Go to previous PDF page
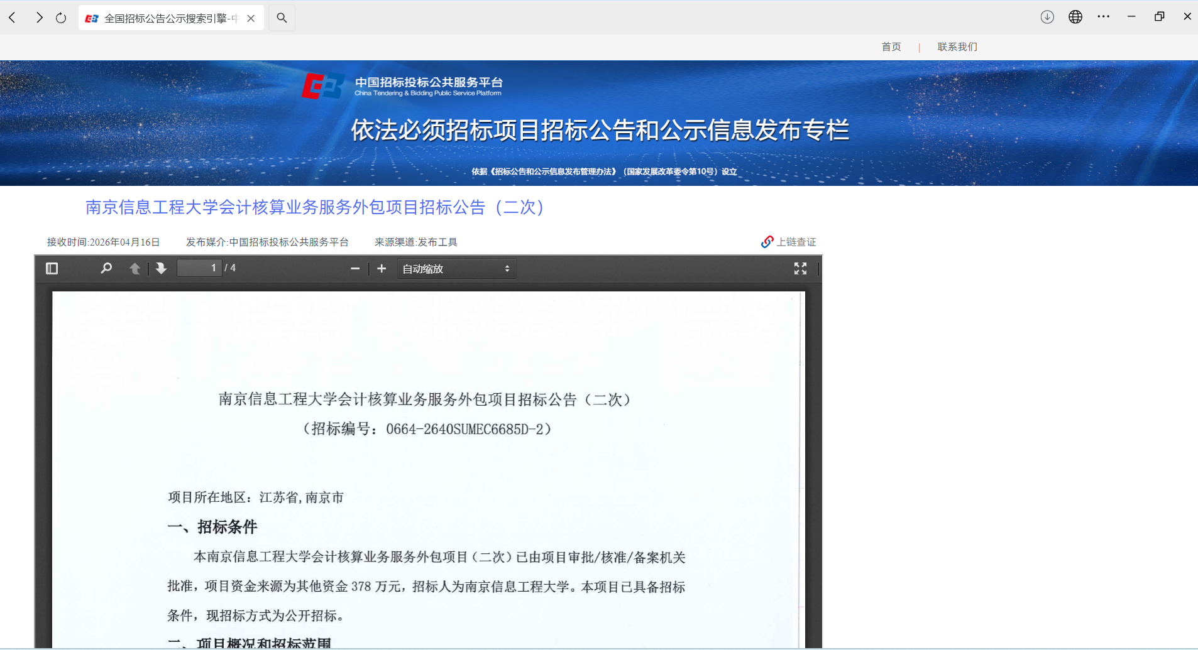 tap(135, 269)
